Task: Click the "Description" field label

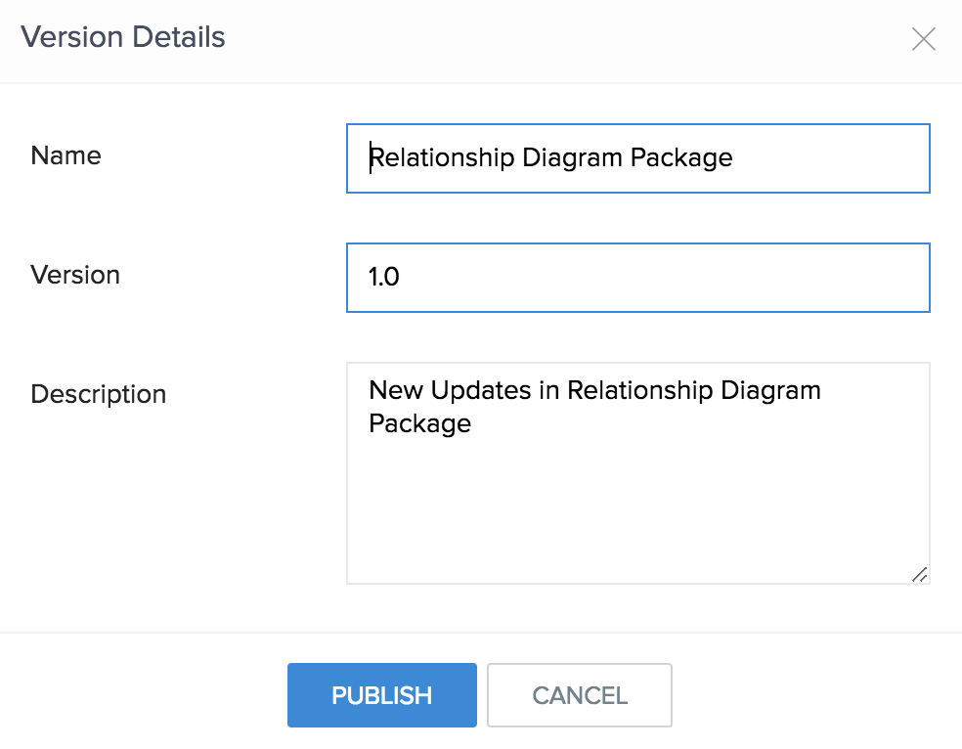Action: click(x=98, y=394)
